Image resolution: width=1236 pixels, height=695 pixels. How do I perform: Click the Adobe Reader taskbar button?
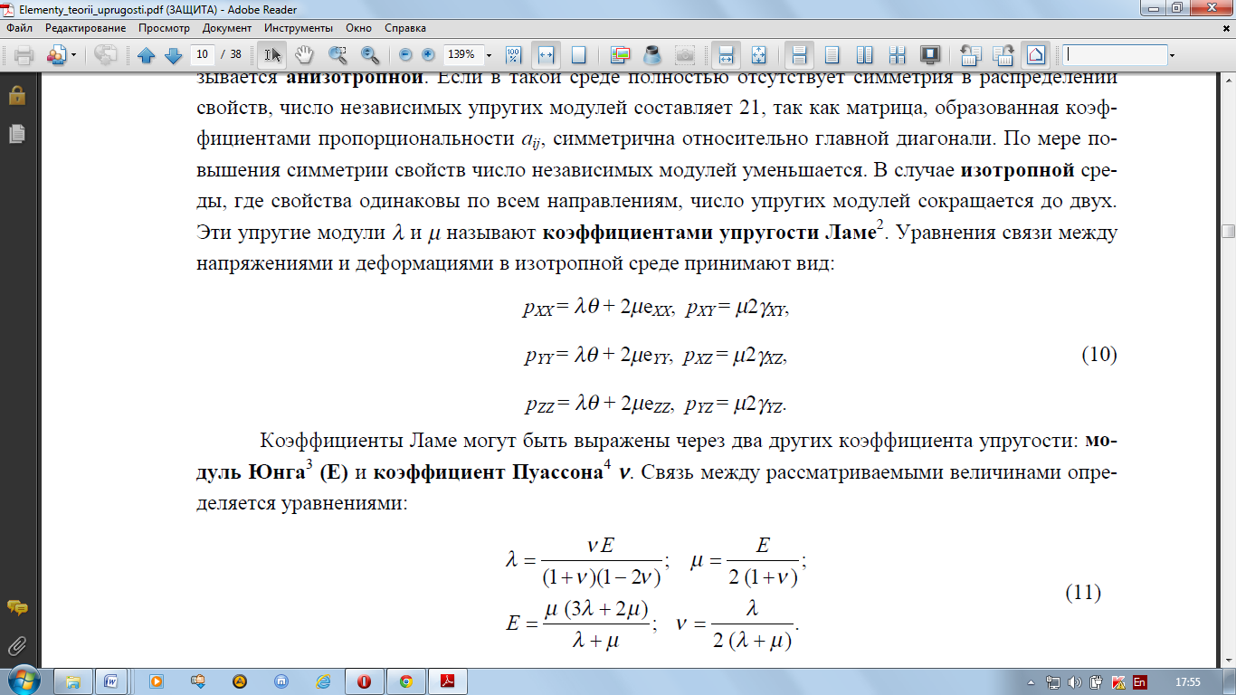448,681
